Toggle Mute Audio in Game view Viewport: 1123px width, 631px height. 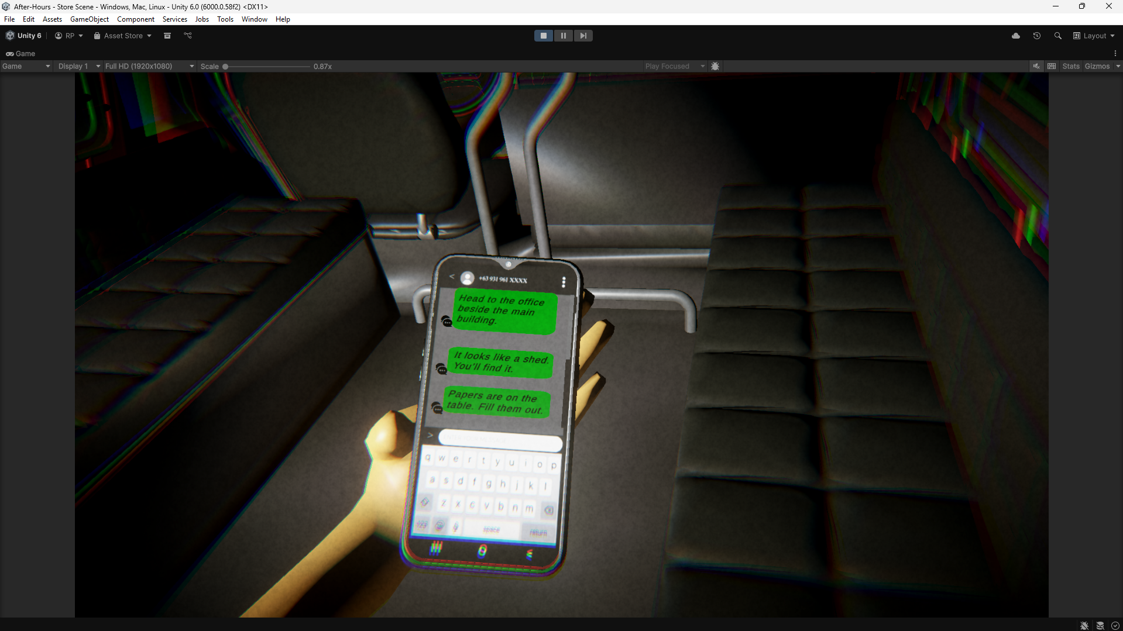pyautogui.click(x=1036, y=66)
